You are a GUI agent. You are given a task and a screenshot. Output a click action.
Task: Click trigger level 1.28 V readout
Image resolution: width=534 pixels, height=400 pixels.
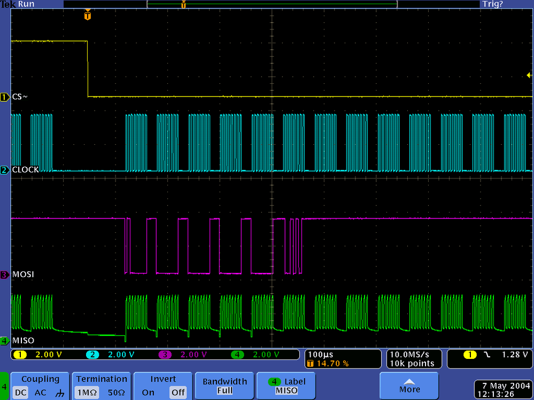(515, 355)
